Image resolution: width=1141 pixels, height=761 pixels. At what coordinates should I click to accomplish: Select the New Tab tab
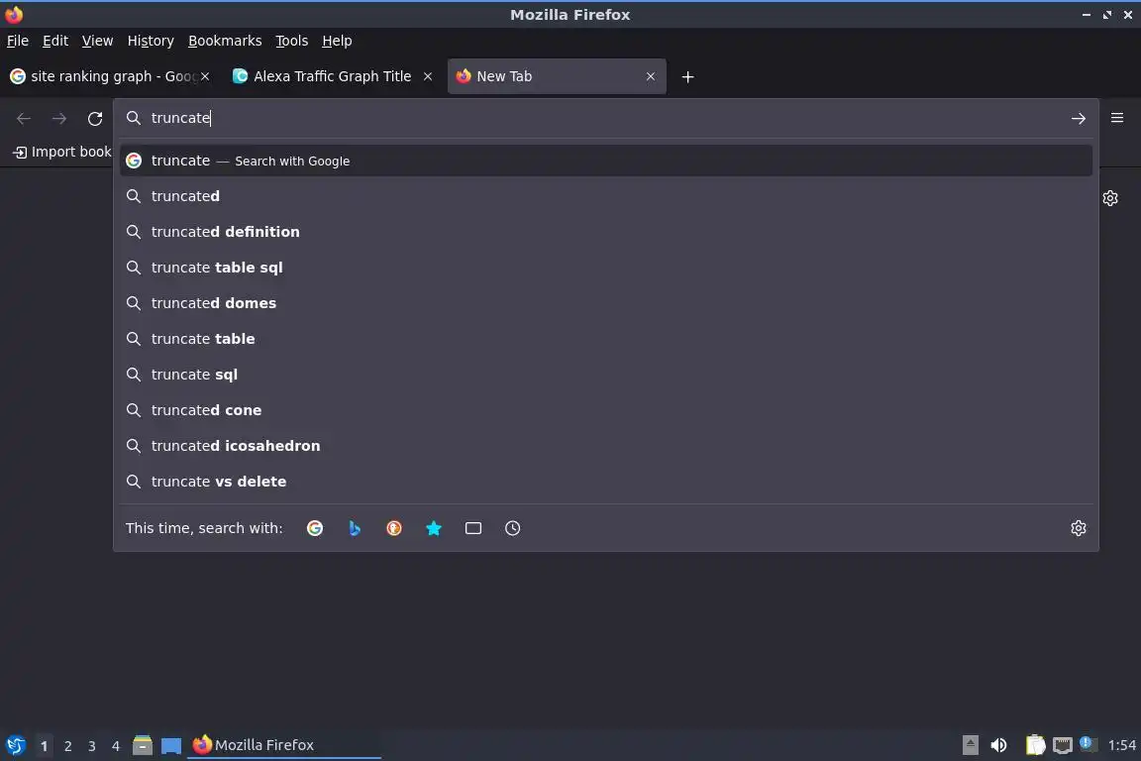pos(557,76)
